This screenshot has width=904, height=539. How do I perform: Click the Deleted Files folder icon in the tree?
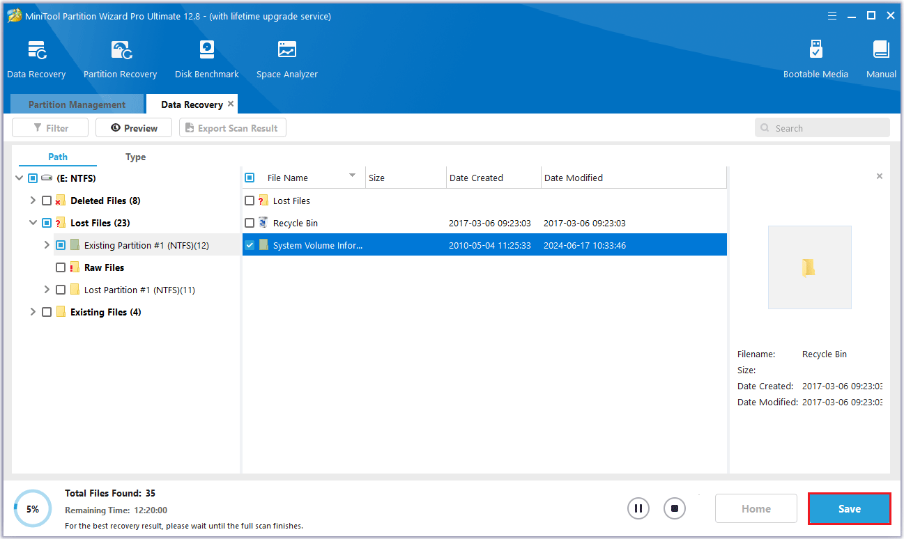[61, 201]
